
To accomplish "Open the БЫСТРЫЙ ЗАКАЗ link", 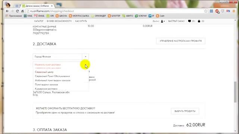I will pos(176,21).
